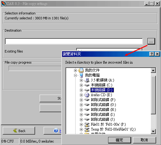
Task: Select removable disk (G:) in the tree
Action: pyautogui.click(x=103, y=105)
